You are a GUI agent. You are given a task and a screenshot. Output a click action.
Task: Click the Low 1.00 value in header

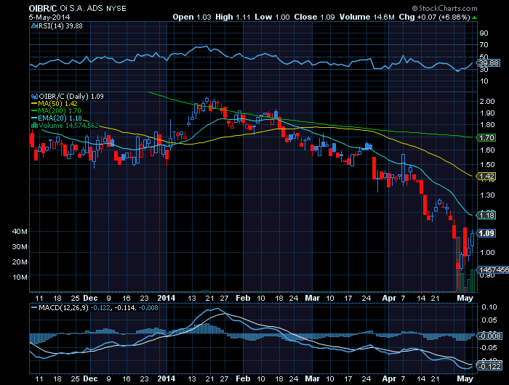272,17
